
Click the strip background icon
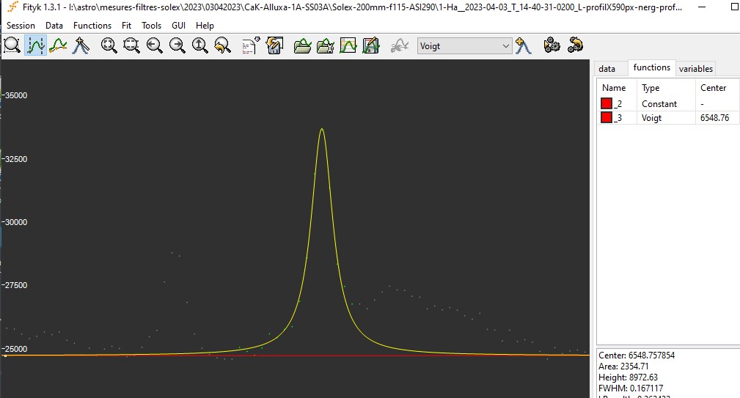click(x=399, y=45)
